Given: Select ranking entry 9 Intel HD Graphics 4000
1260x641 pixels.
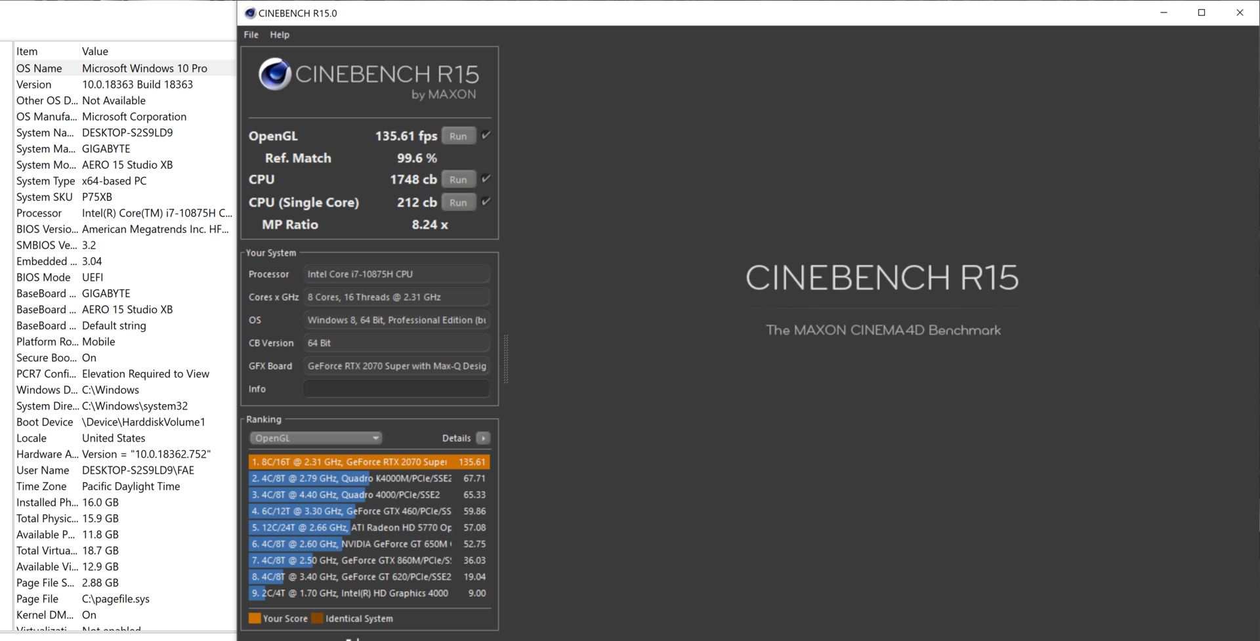Looking at the screenshot, I should point(369,593).
